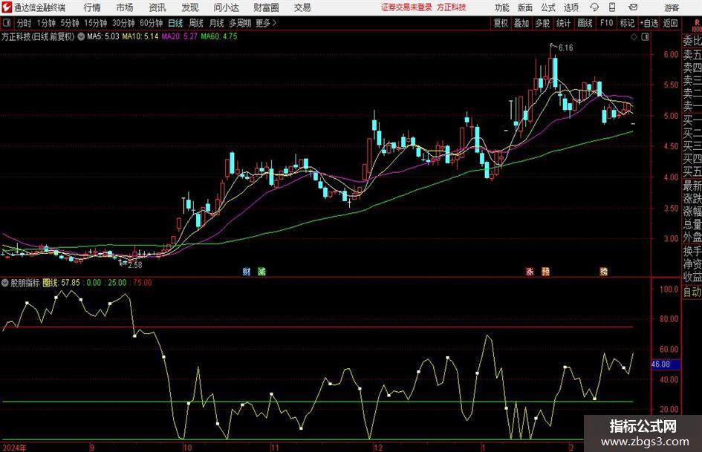This screenshot has width=702, height=452.
Task: Click the 证券交易未登录 login link
Action: coord(406,7)
